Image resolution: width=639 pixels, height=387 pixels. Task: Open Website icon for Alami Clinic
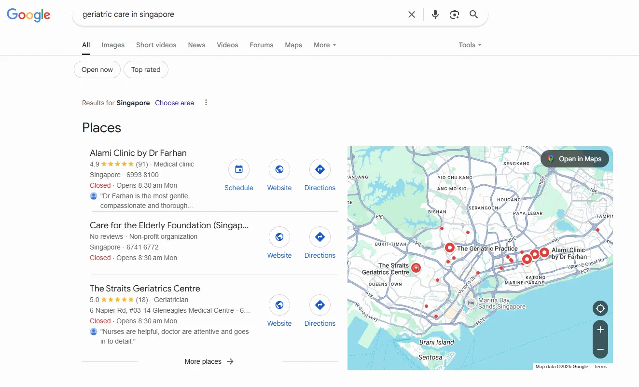click(279, 169)
